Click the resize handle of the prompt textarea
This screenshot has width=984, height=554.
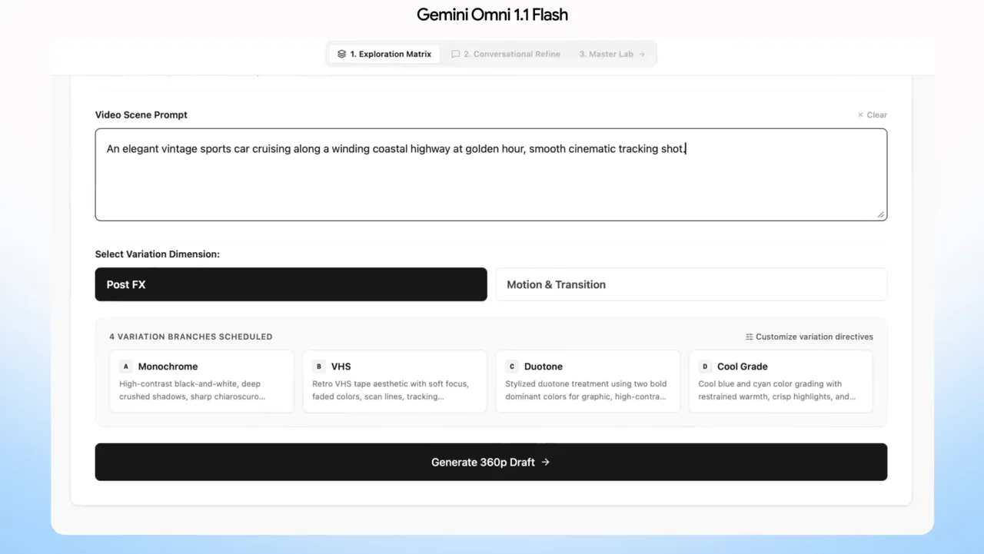point(881,214)
